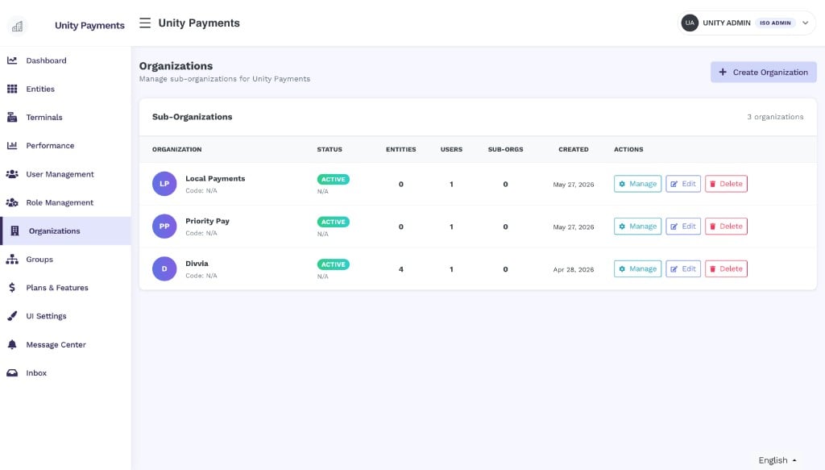
Task: Click the ACTIVE badge for Divvia
Action: (333, 264)
